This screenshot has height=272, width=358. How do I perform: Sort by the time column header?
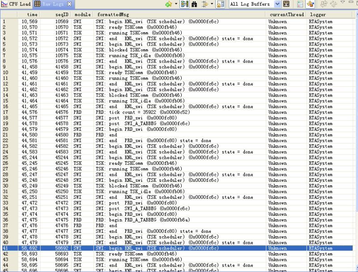29,14
